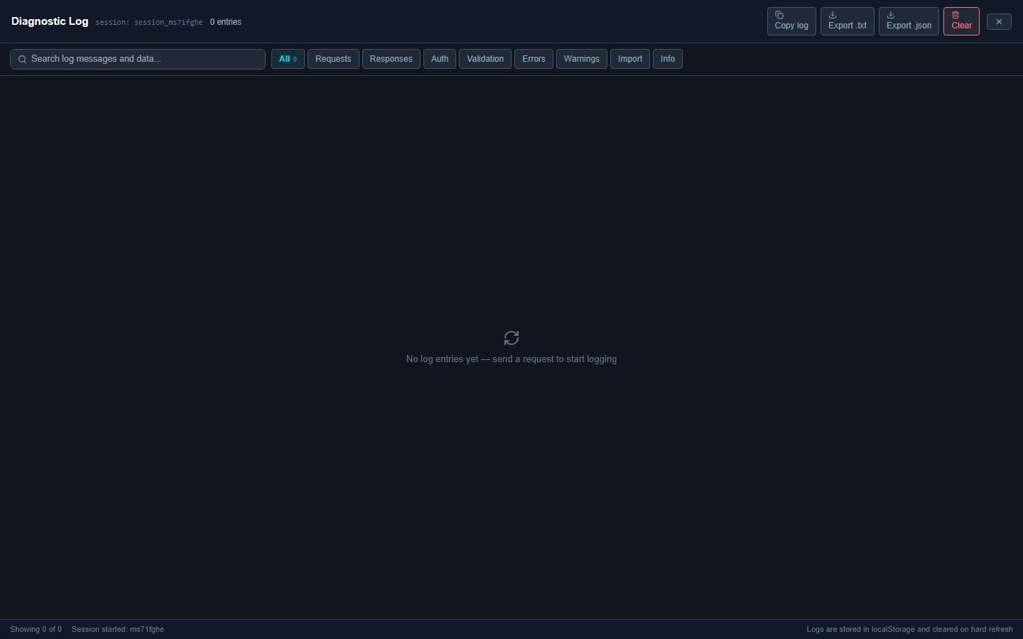Select the Info filter tab
Screen dimensions: 1023x639
click(668, 59)
